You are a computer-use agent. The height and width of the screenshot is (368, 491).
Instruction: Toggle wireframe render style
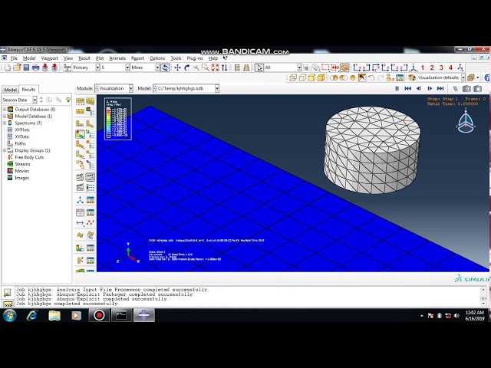(x=293, y=78)
